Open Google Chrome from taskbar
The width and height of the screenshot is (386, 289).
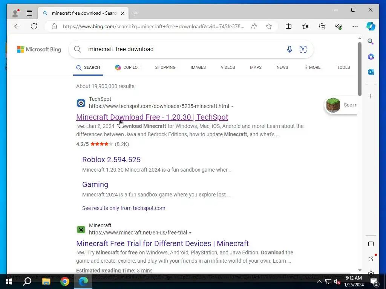tap(65, 281)
